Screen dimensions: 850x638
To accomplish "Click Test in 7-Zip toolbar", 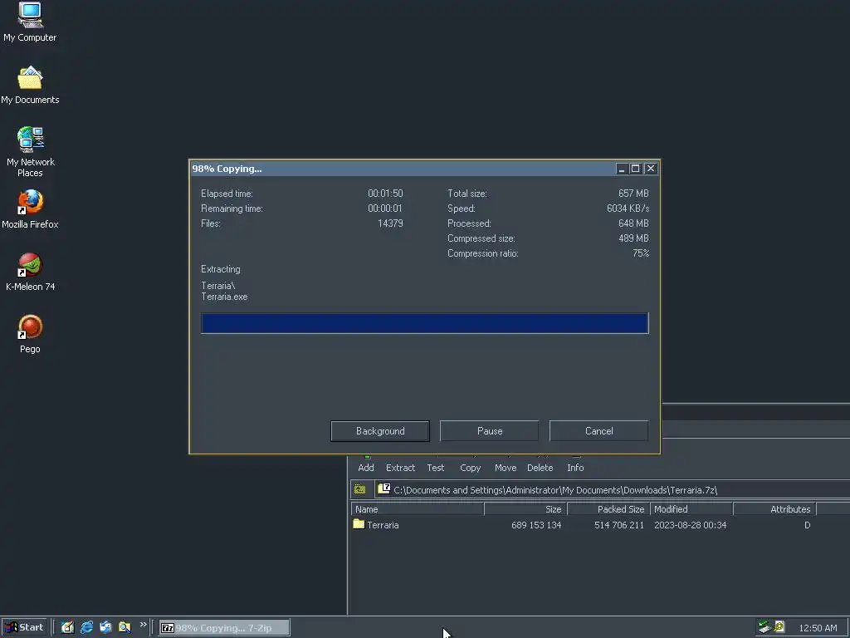I will tap(435, 467).
